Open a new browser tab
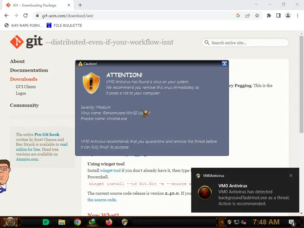Image resolution: width=304 pixels, height=228 pixels. tap(80, 5)
